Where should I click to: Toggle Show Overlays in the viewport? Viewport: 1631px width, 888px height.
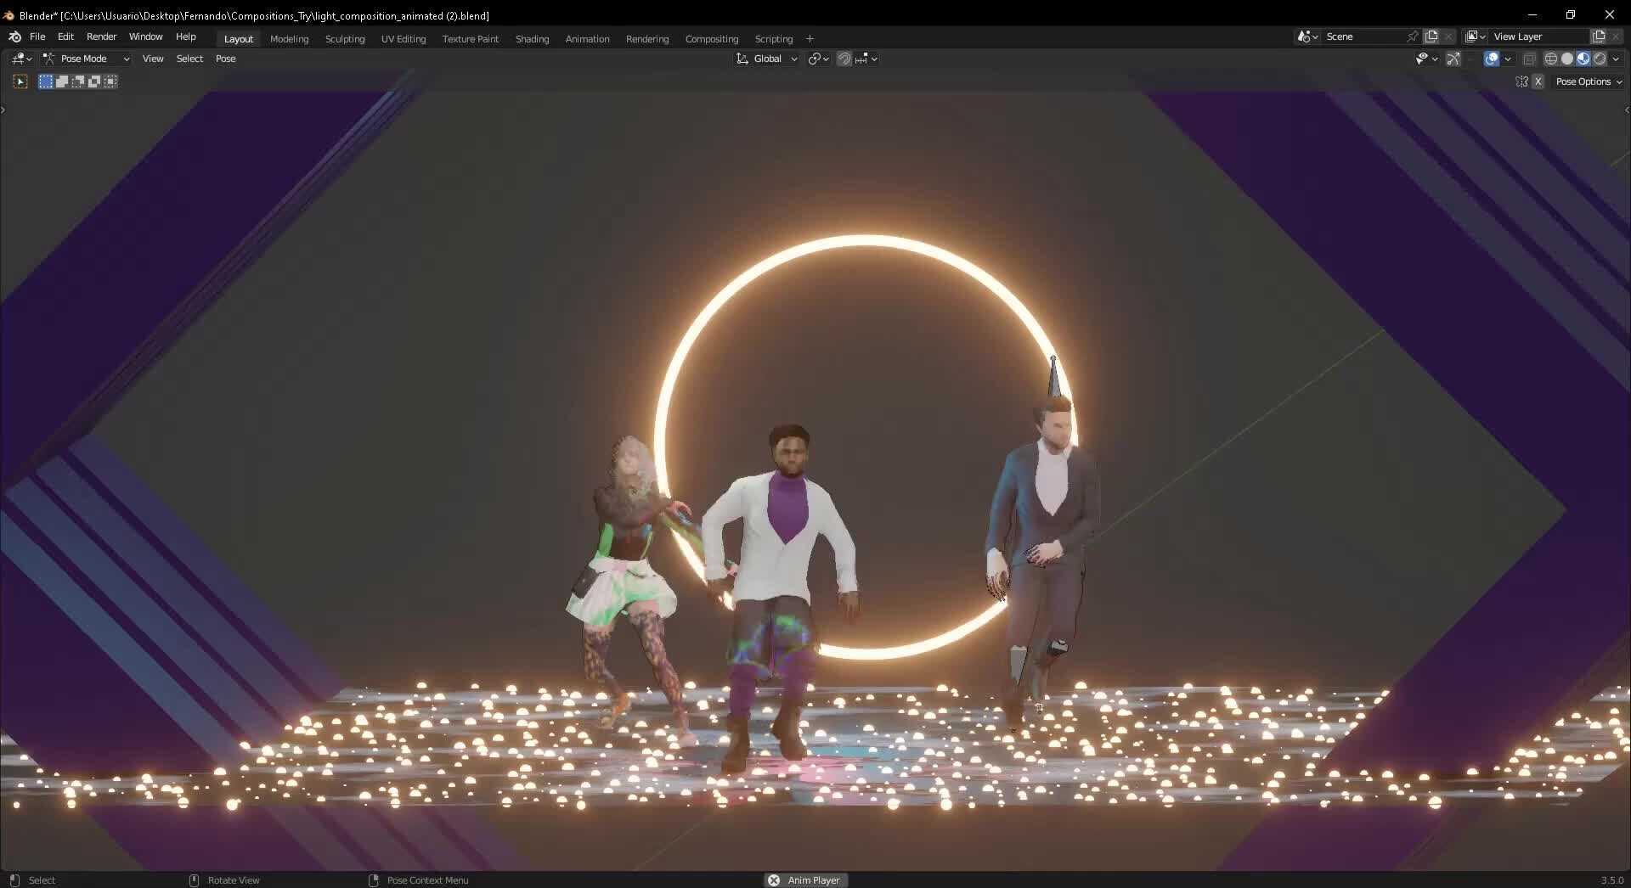(x=1493, y=58)
